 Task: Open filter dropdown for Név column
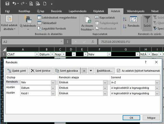pos(109,54)
